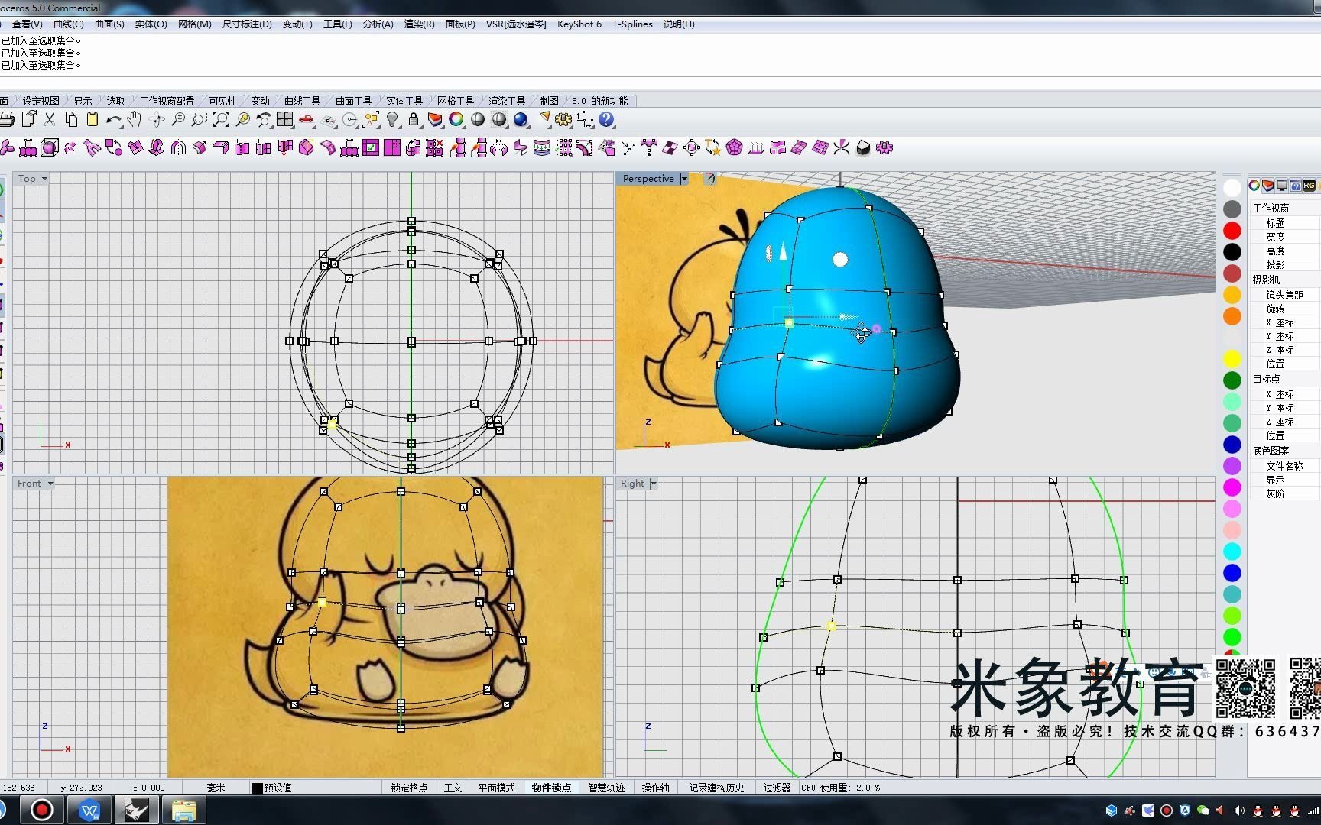Click the lightbulb lighting icon
This screenshot has height=825, width=1321.
point(391,120)
